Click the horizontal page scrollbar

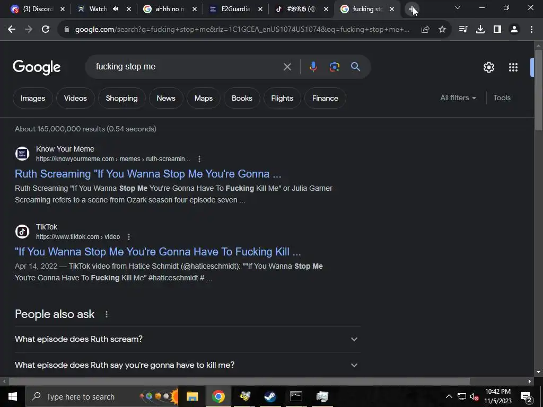pyautogui.click(x=239, y=382)
